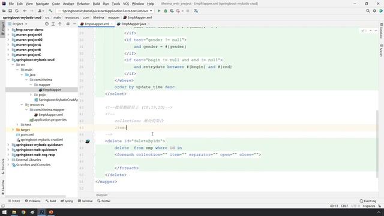This screenshot has height=216, width=384.
Task: Open the Refactor menu
Action: [83, 4]
